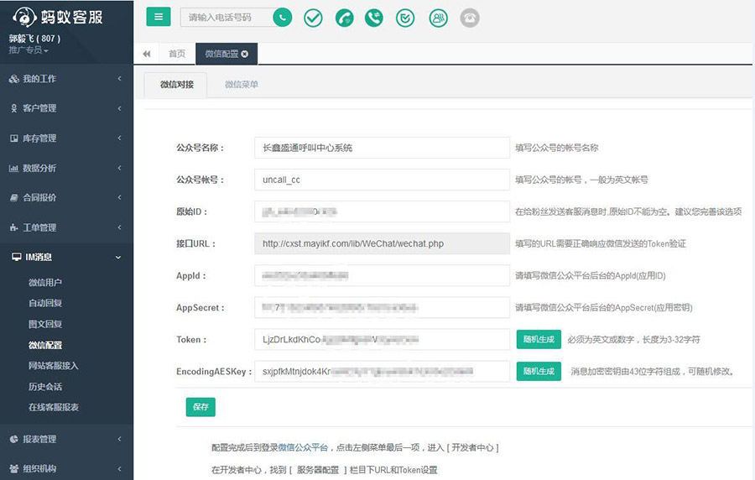Image resolution: width=755 pixels, height=480 pixels.
Task: Click the shield checkmark icon in toolbar
Action: [405, 18]
